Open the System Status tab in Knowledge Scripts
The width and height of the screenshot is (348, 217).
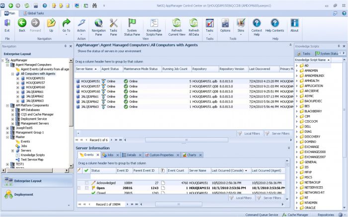pos(327,54)
